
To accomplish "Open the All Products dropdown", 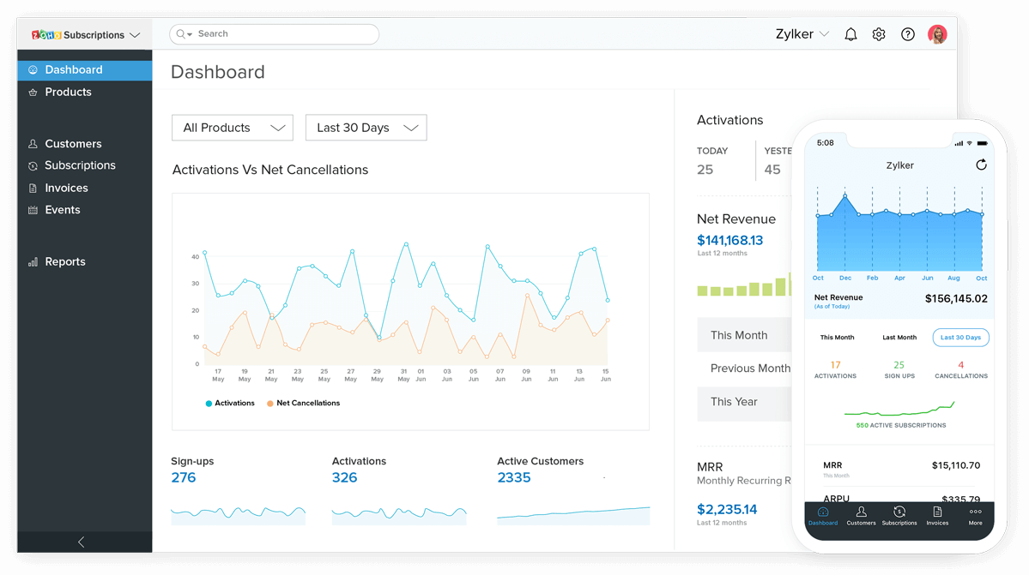I will pos(232,127).
